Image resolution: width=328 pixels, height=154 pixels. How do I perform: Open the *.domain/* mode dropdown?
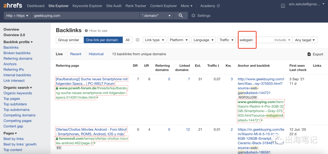156,16
